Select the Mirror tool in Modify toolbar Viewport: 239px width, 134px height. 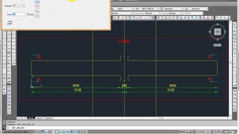click(235, 31)
